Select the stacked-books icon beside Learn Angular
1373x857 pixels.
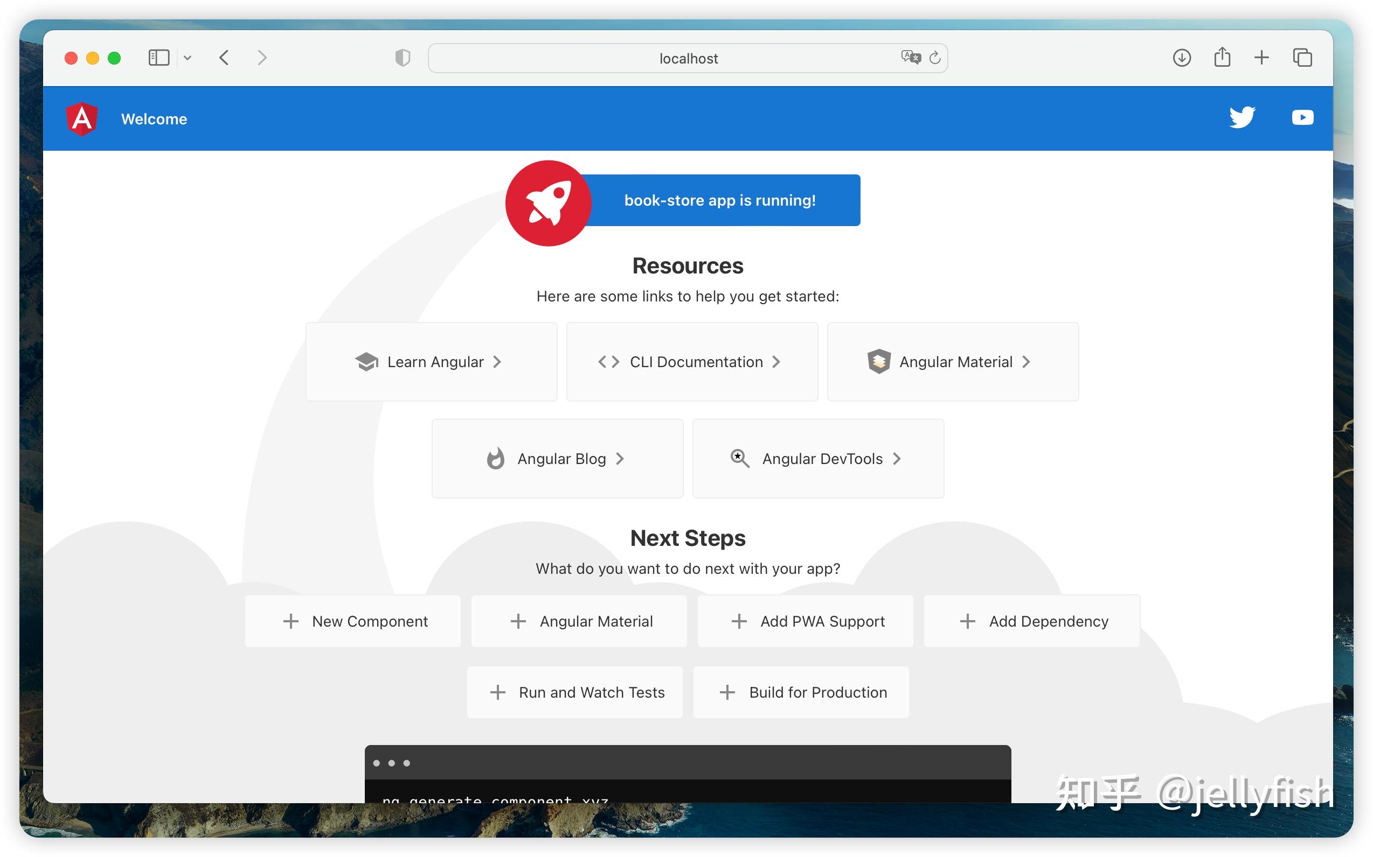coord(366,362)
